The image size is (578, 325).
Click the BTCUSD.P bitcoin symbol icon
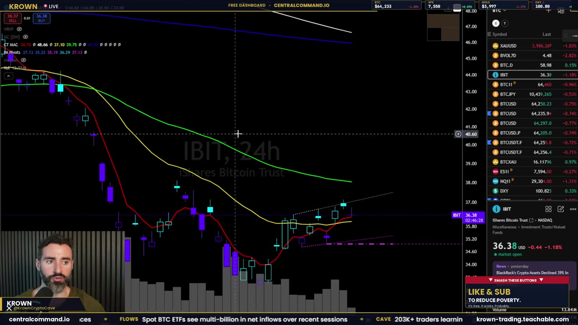(495, 133)
